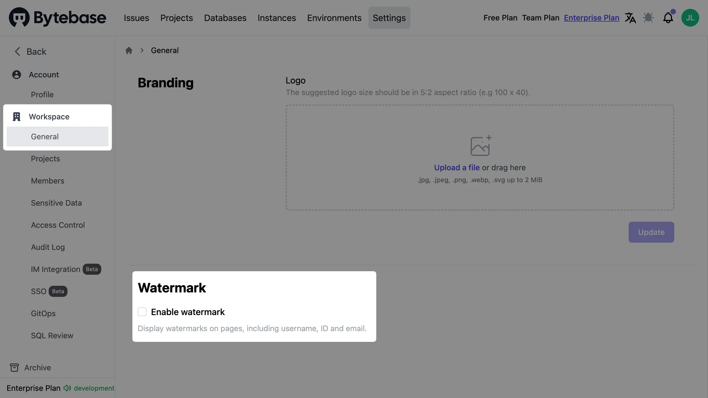
Task: Click the breadcrumb chevron separator
Action: coord(142,51)
